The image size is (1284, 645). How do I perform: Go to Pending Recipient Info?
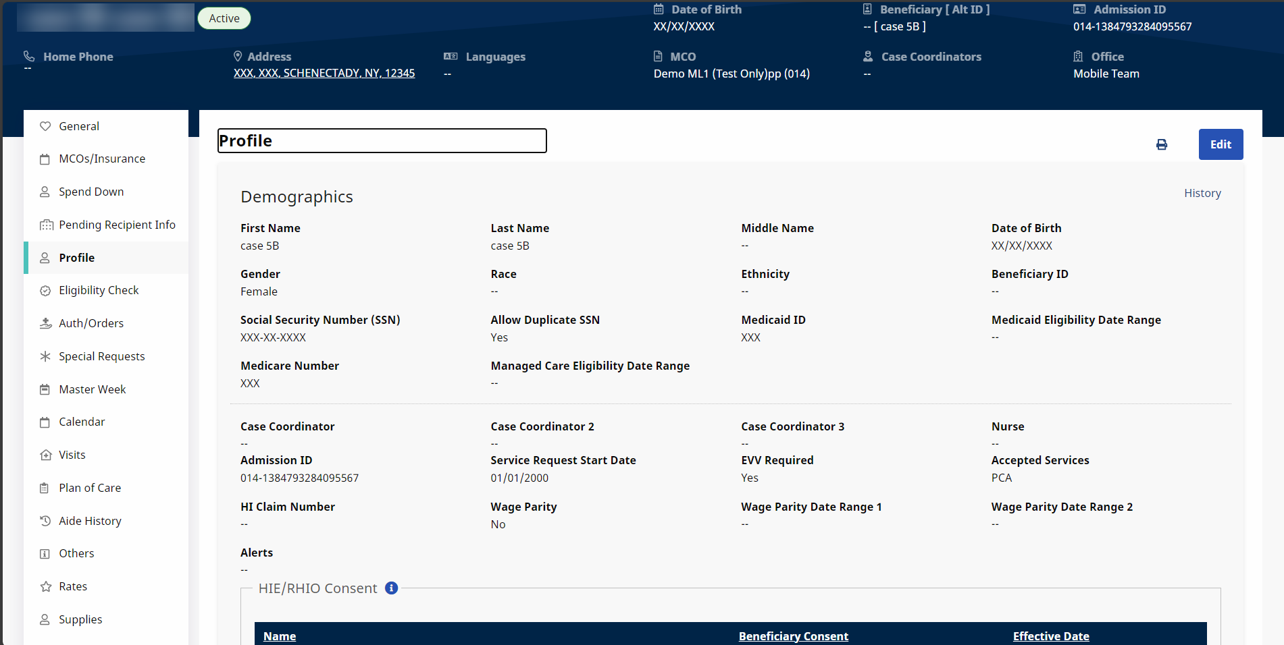pos(106,225)
